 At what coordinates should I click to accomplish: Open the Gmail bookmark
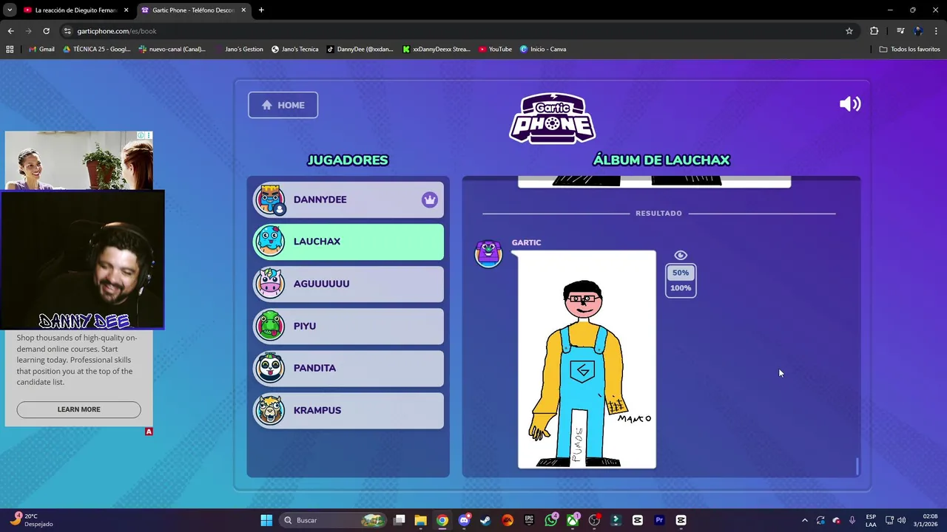pos(41,50)
